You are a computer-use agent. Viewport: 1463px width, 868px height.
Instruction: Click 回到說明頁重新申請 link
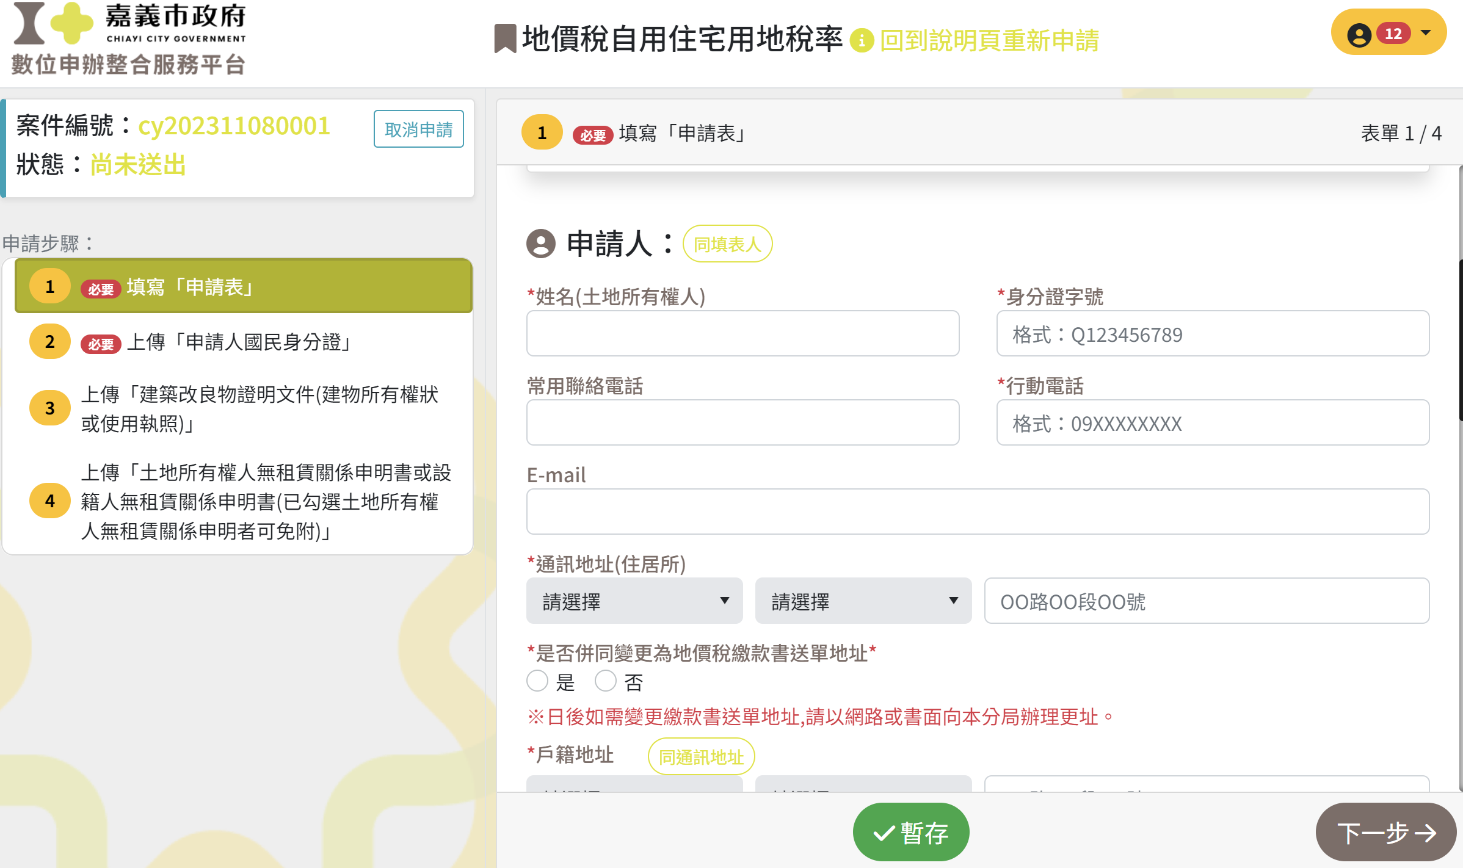point(989,41)
